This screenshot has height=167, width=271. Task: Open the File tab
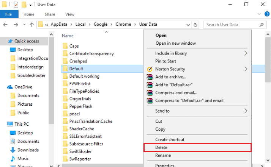[9, 14]
